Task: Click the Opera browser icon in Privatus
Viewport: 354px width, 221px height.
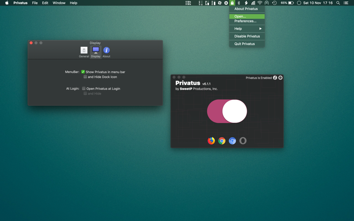Action: pos(243,141)
